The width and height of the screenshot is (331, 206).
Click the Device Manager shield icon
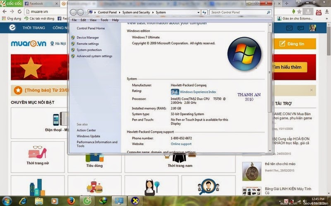tap(73, 37)
